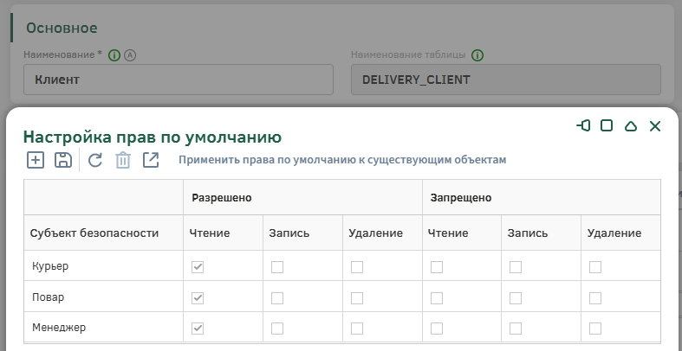Screen dimensions: 682x351
Task: Uncheck allowed Чтение for Курьер
Action: [198, 267]
